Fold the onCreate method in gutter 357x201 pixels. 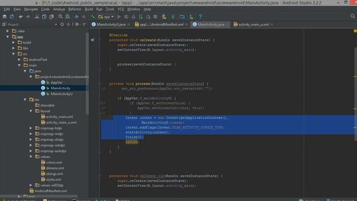coord(99,40)
